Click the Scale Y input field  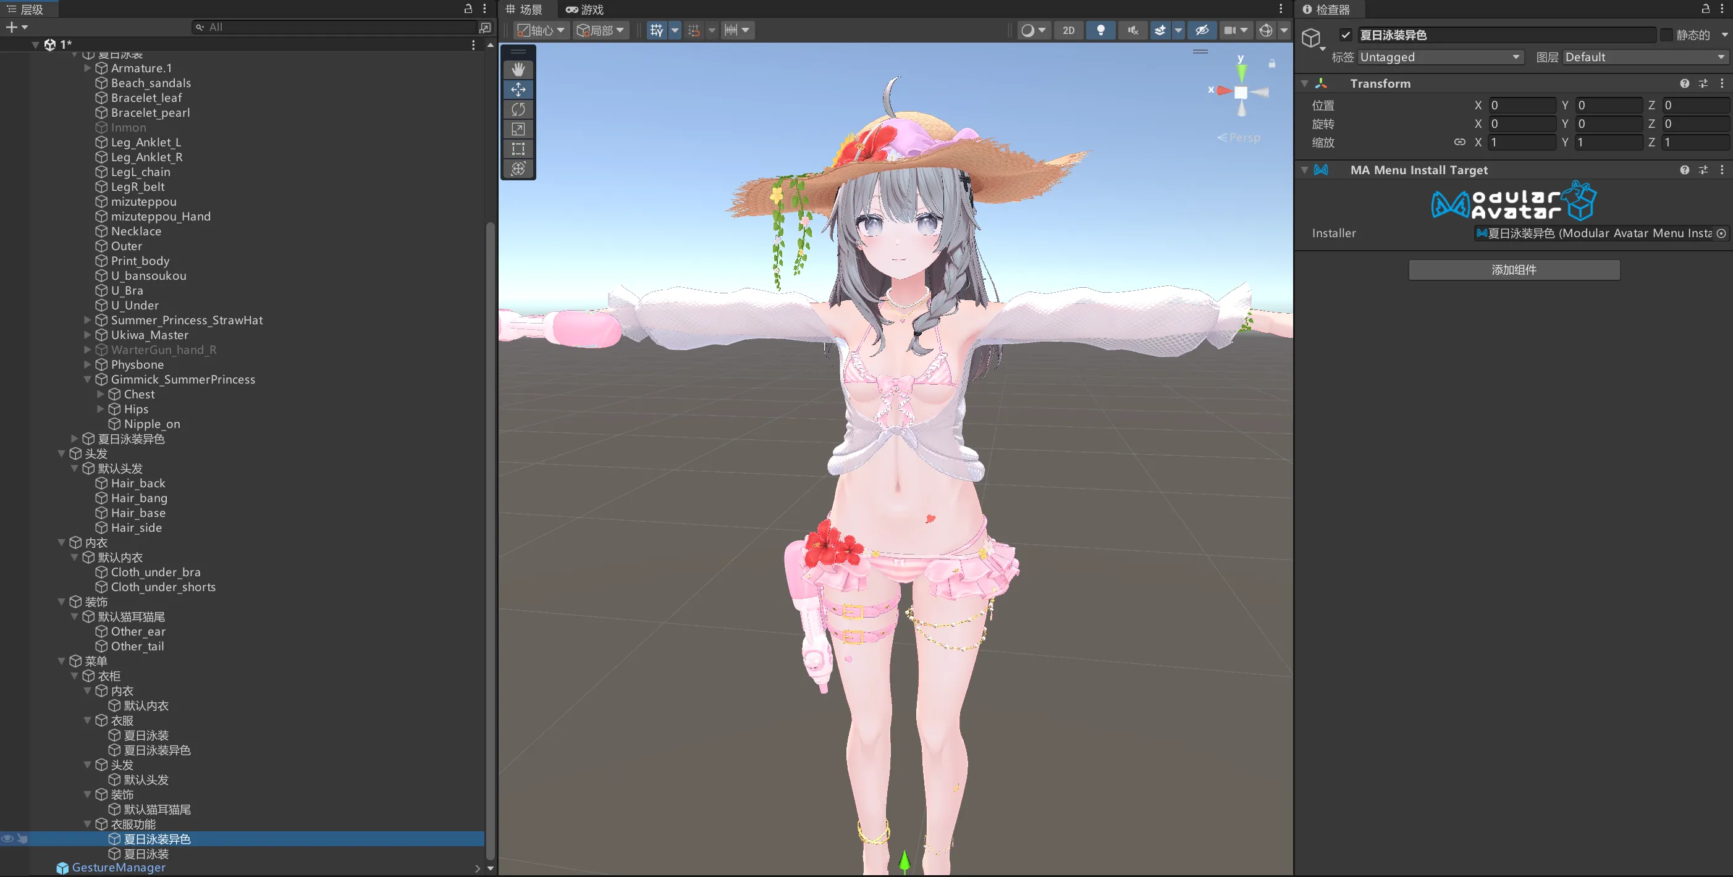1609,142
